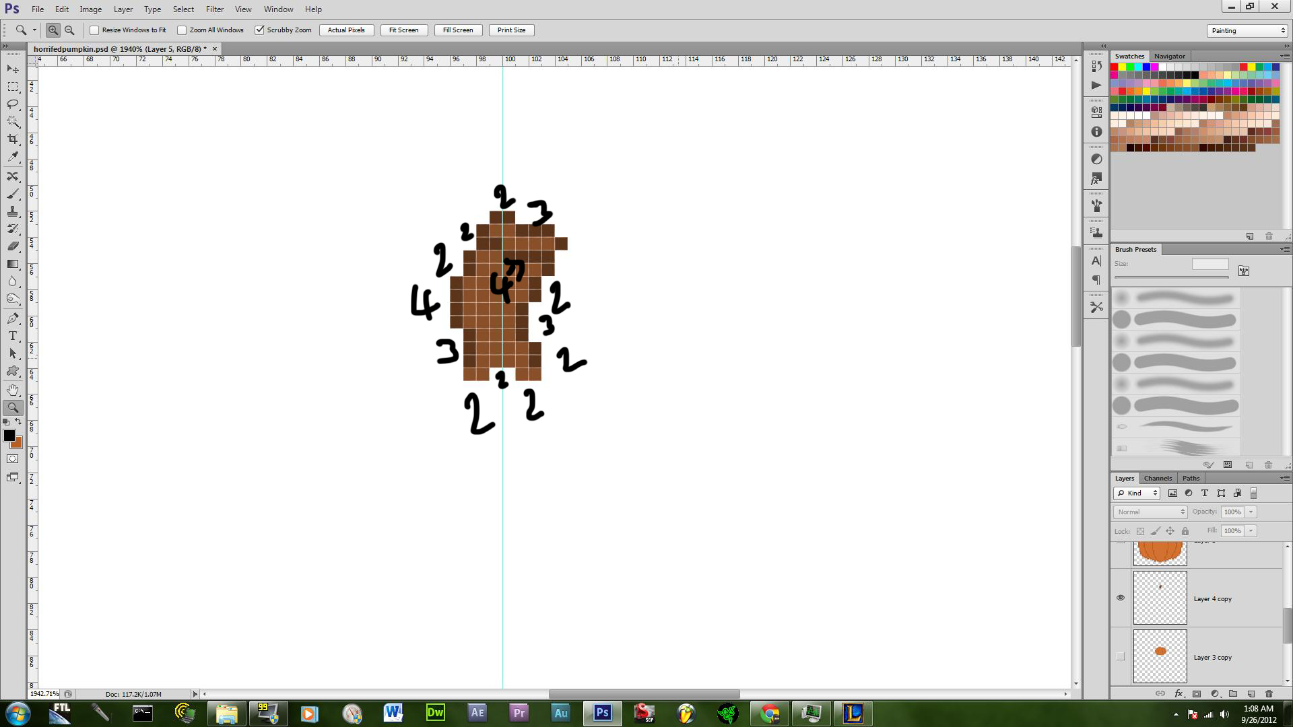Toggle Lock transparent pixels
The image size is (1293, 727).
(x=1140, y=531)
